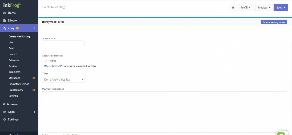The width and height of the screenshot is (292, 135).
Task: Open the Taxes sales tax dropdown
Action: (x=63, y=79)
